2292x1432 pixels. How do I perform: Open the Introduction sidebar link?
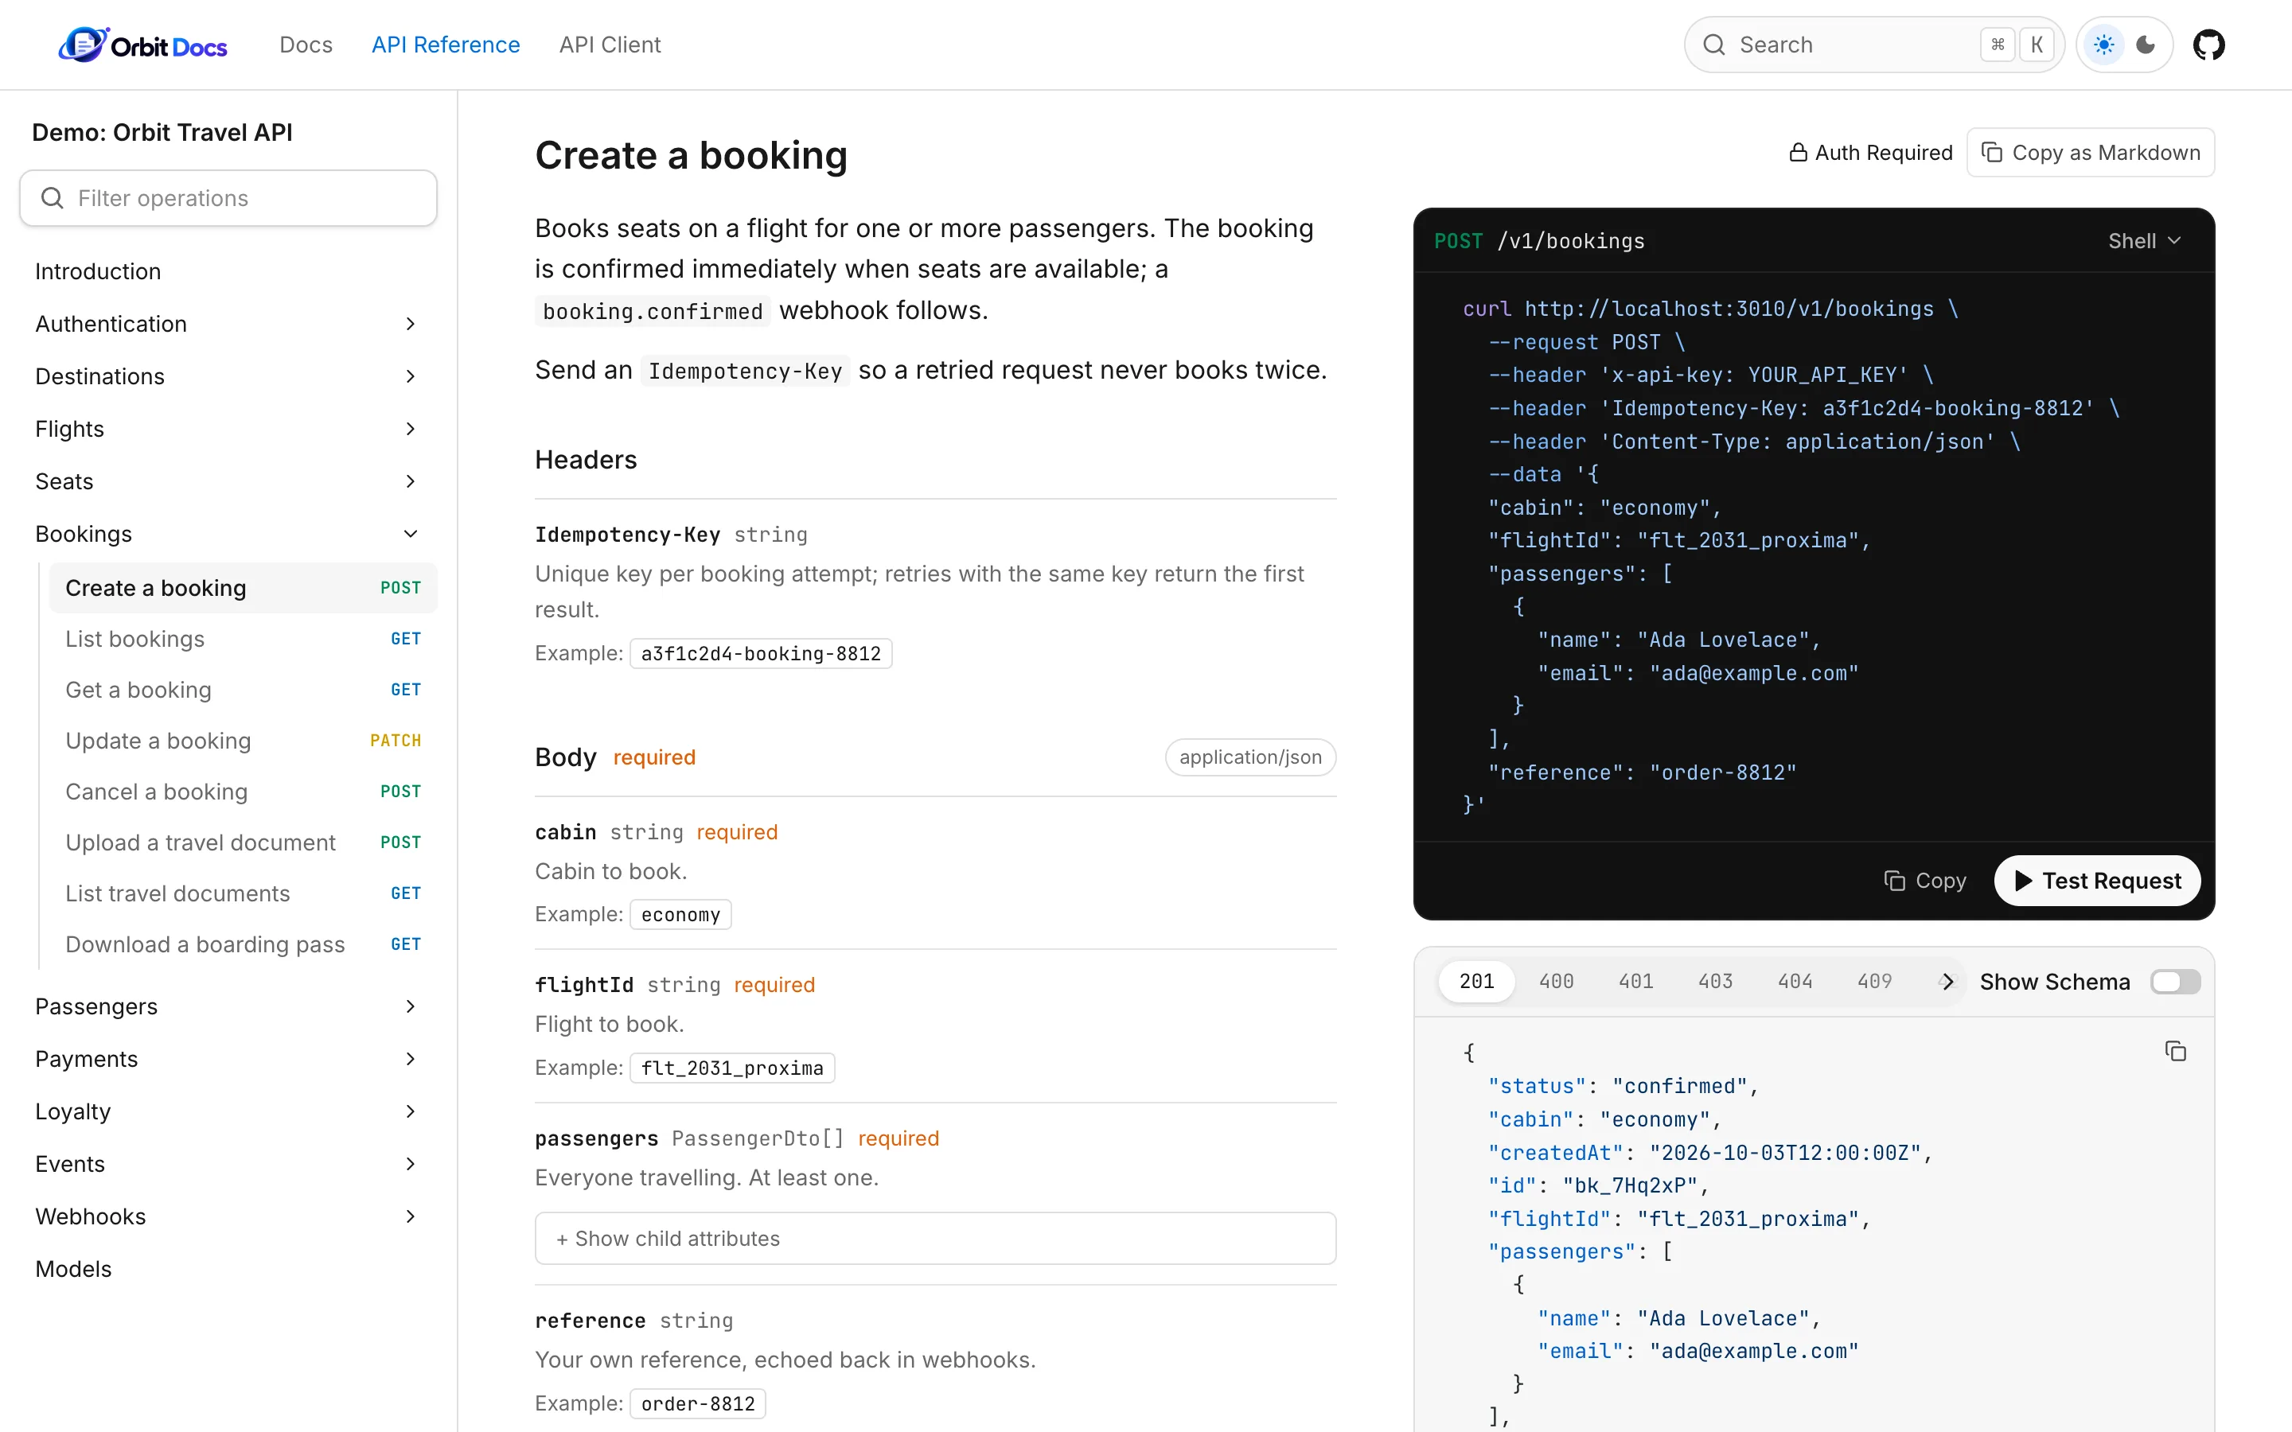click(228, 272)
